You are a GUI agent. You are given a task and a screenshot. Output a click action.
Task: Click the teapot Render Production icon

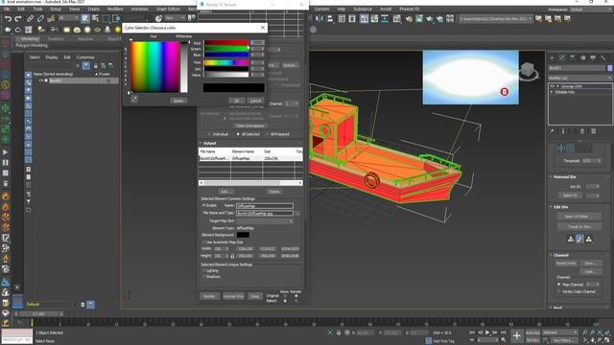pos(430,18)
